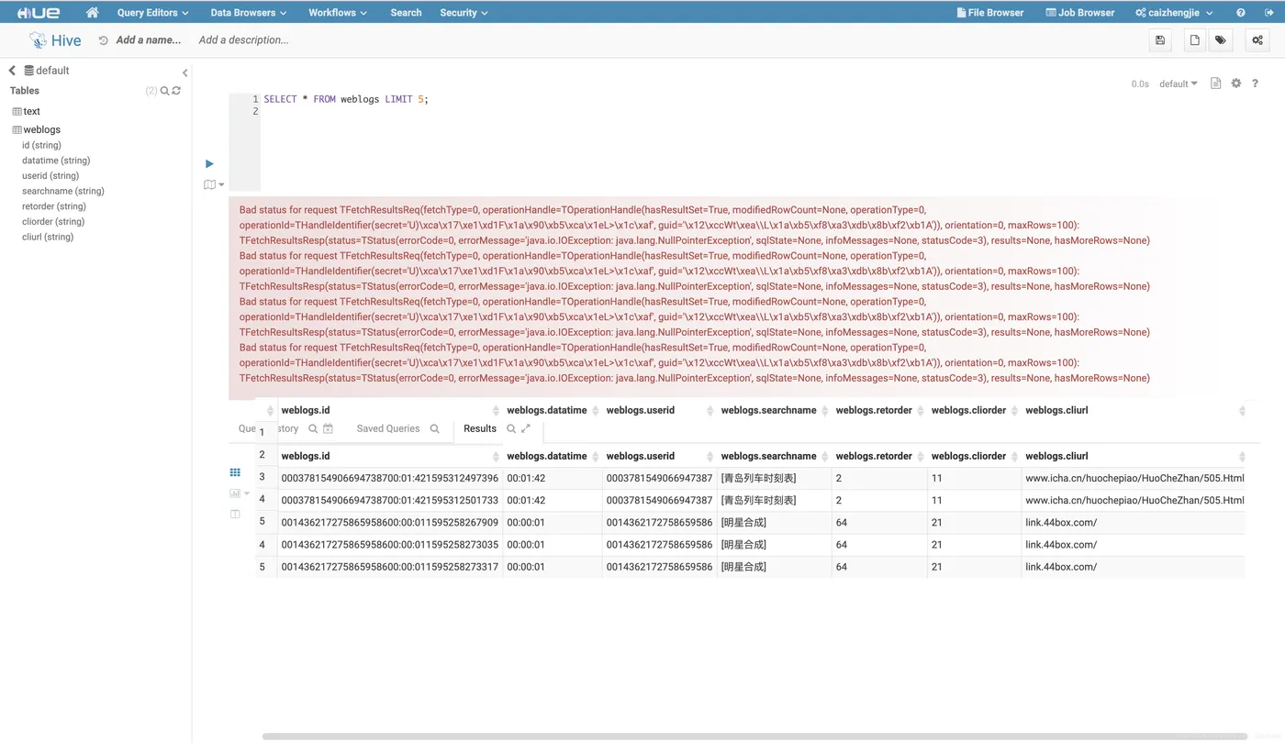Expand the text table

31,111
